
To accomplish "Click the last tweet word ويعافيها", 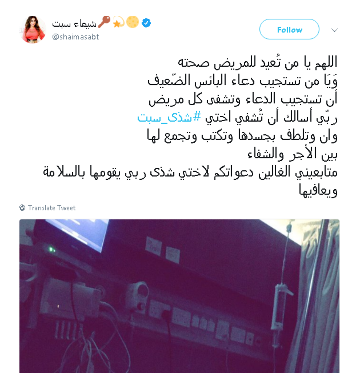I will (318, 190).
